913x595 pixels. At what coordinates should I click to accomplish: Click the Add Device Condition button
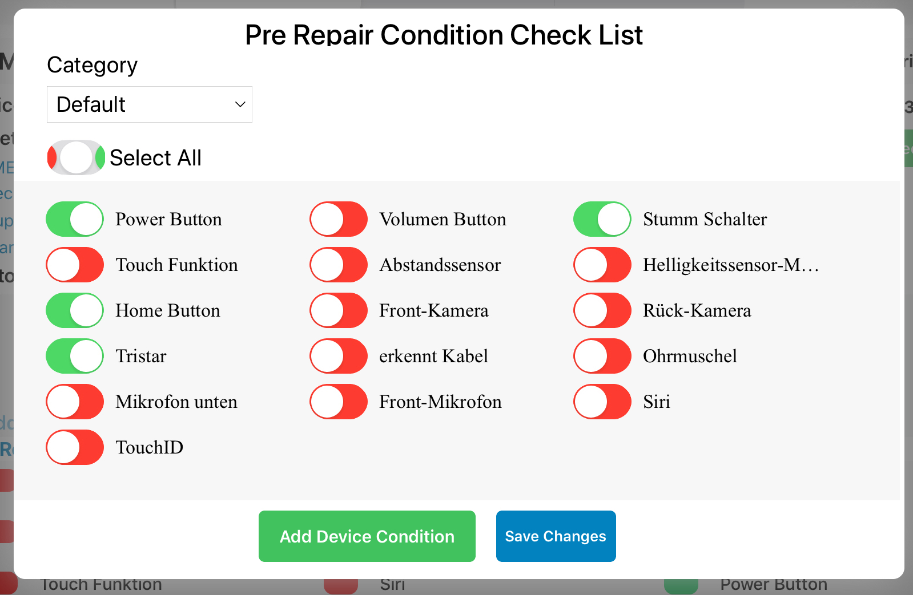(367, 536)
